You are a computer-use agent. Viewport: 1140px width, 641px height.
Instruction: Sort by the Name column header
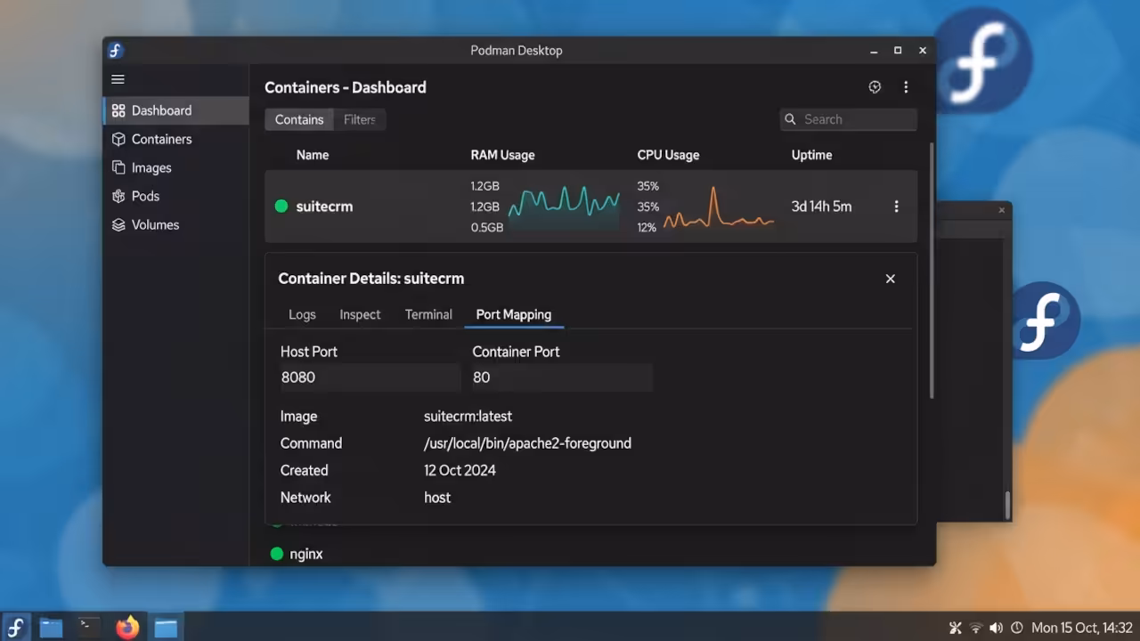pyautogui.click(x=313, y=155)
